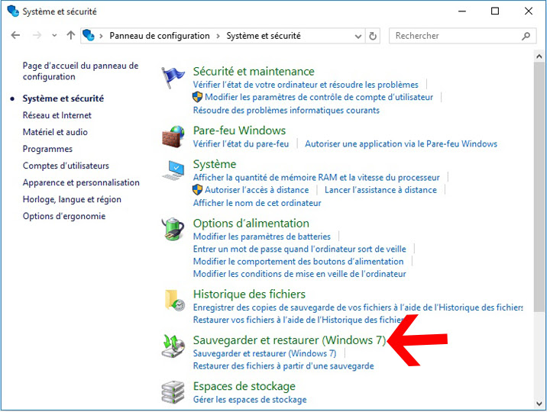550x412 pixels.
Task: Open Options d'ergonomie category
Action: (x=64, y=216)
